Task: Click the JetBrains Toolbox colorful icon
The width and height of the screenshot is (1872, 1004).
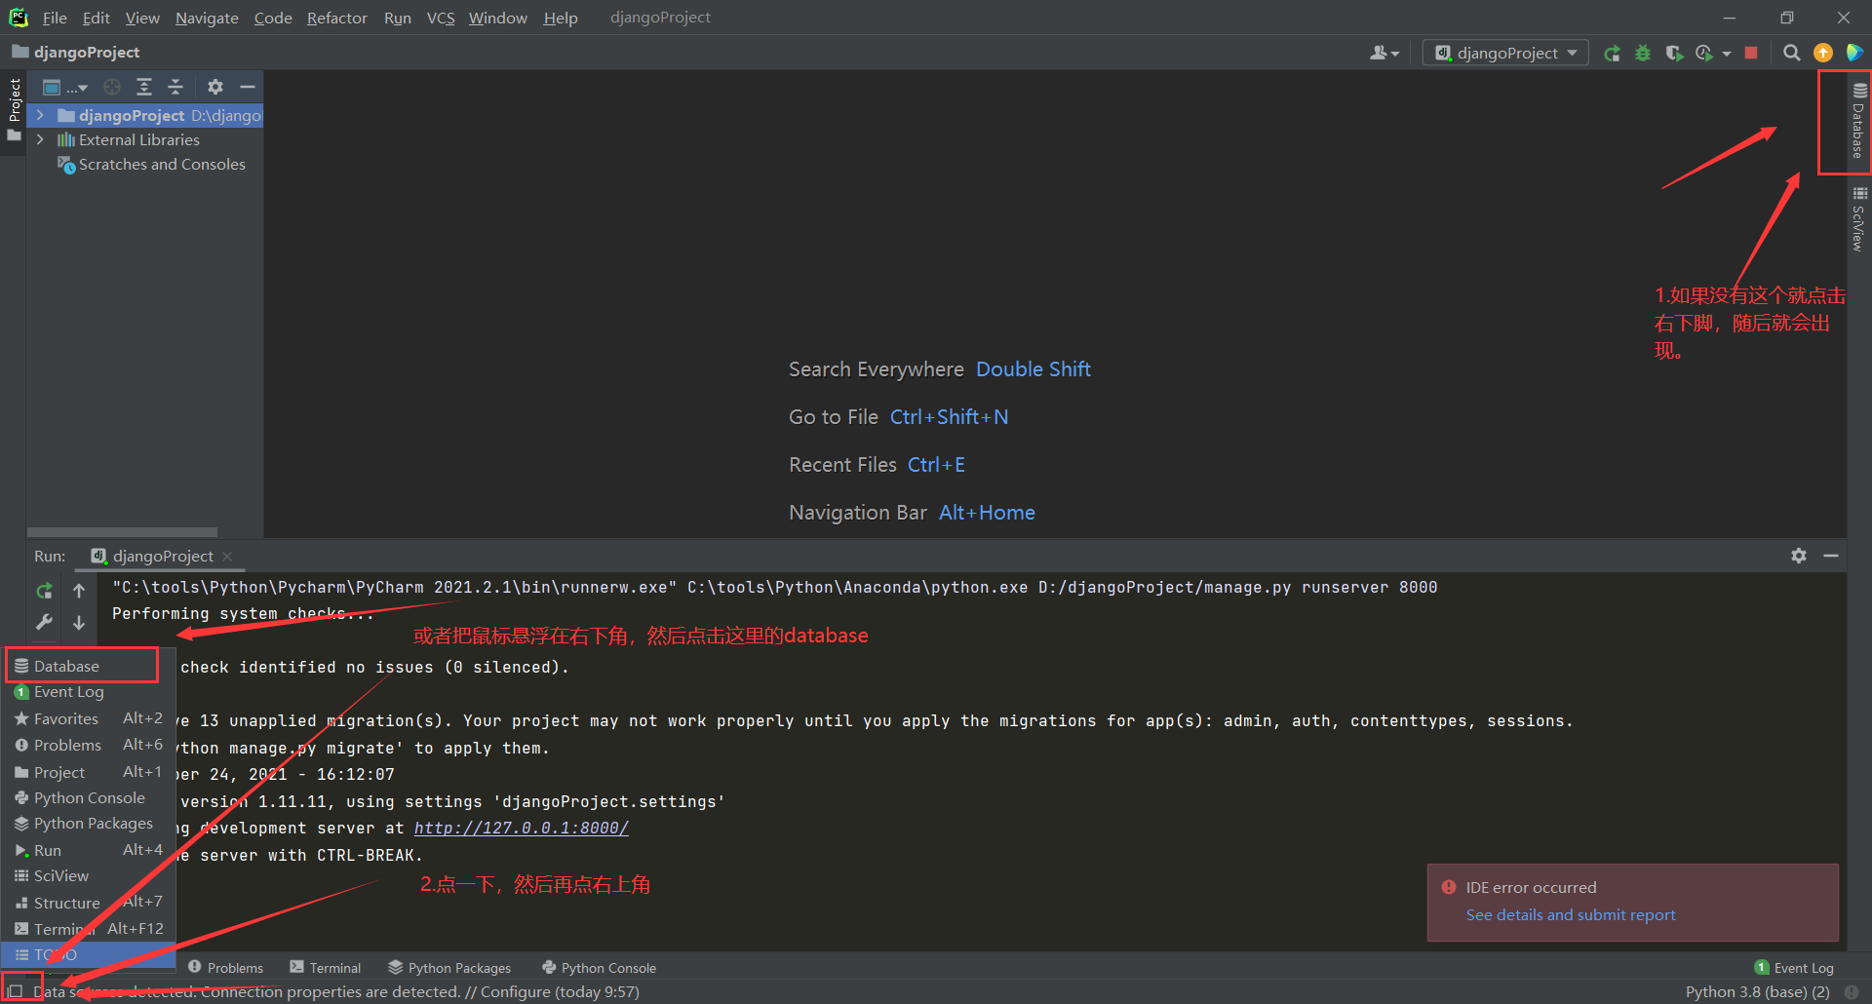Action: pos(1854,53)
